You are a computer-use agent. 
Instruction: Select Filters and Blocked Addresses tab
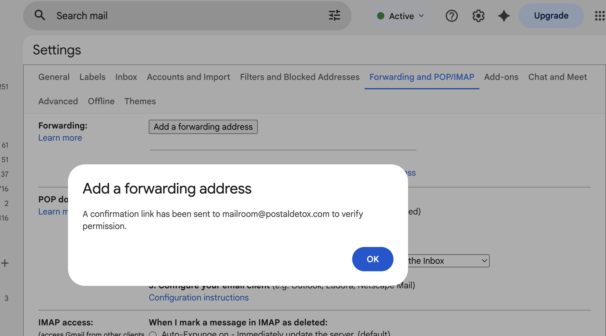[299, 77]
